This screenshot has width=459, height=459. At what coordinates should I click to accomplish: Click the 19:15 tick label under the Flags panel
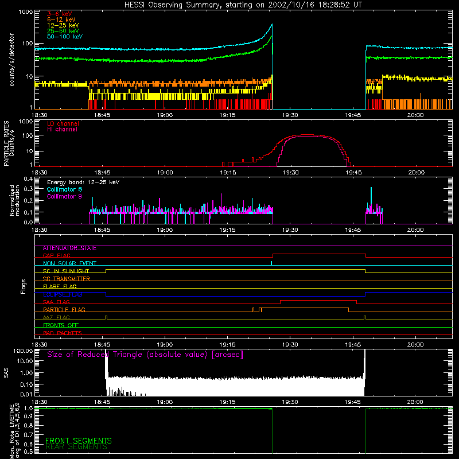(x=227, y=345)
